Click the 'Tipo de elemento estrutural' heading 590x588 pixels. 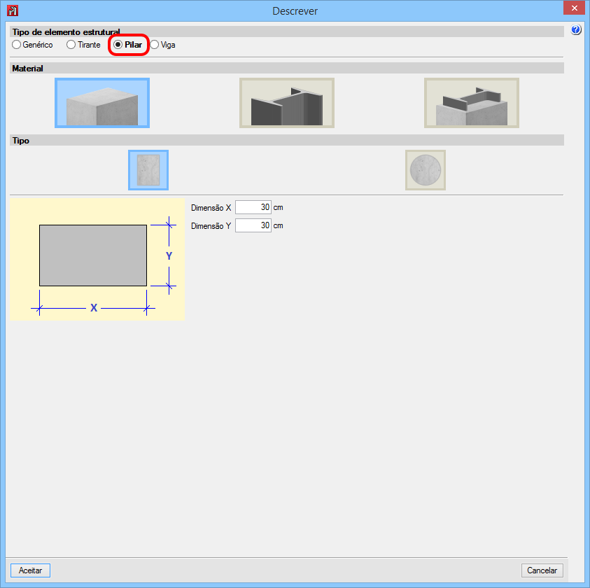point(66,32)
